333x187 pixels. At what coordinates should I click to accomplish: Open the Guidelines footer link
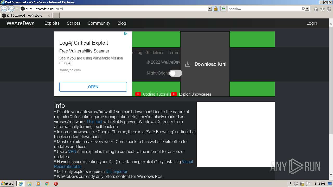click(x=155, y=52)
